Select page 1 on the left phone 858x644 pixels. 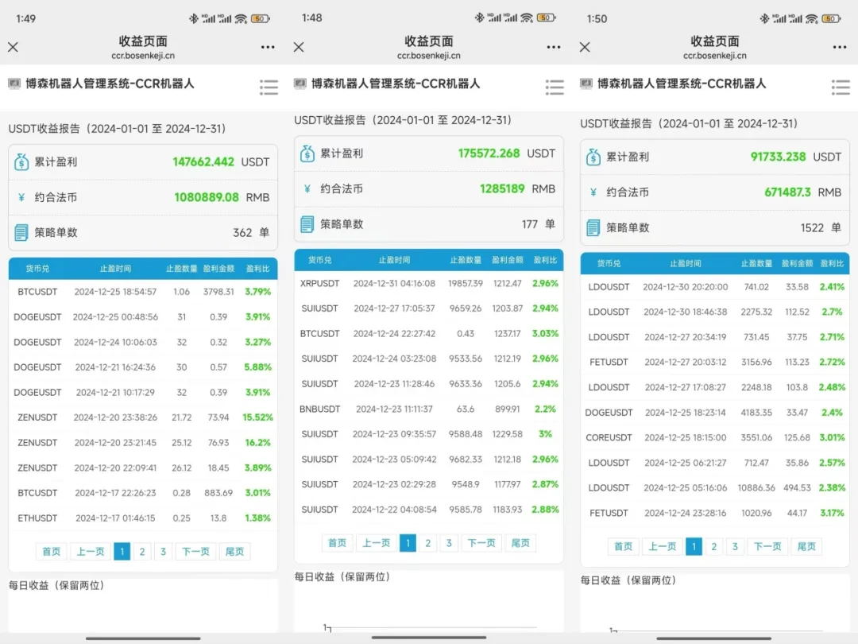122,552
